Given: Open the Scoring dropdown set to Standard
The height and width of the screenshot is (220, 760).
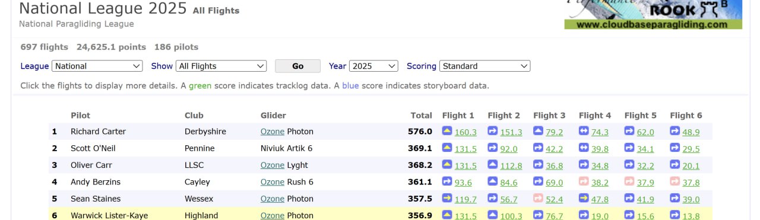Looking at the screenshot, I should click(484, 66).
